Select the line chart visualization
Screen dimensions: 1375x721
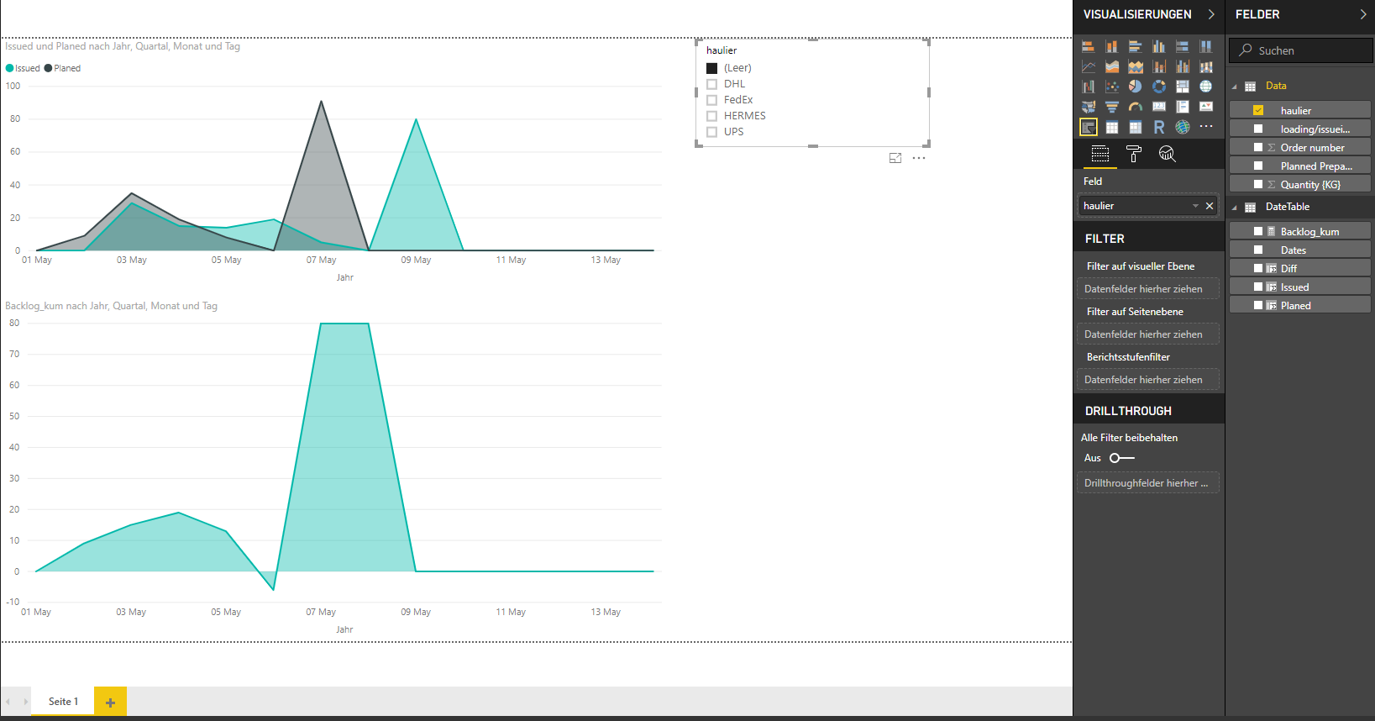point(1089,66)
